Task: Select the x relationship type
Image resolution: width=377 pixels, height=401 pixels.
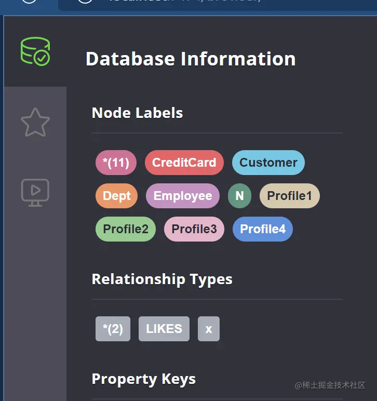Action: (x=209, y=329)
